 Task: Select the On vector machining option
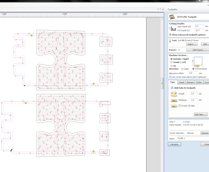(171, 66)
